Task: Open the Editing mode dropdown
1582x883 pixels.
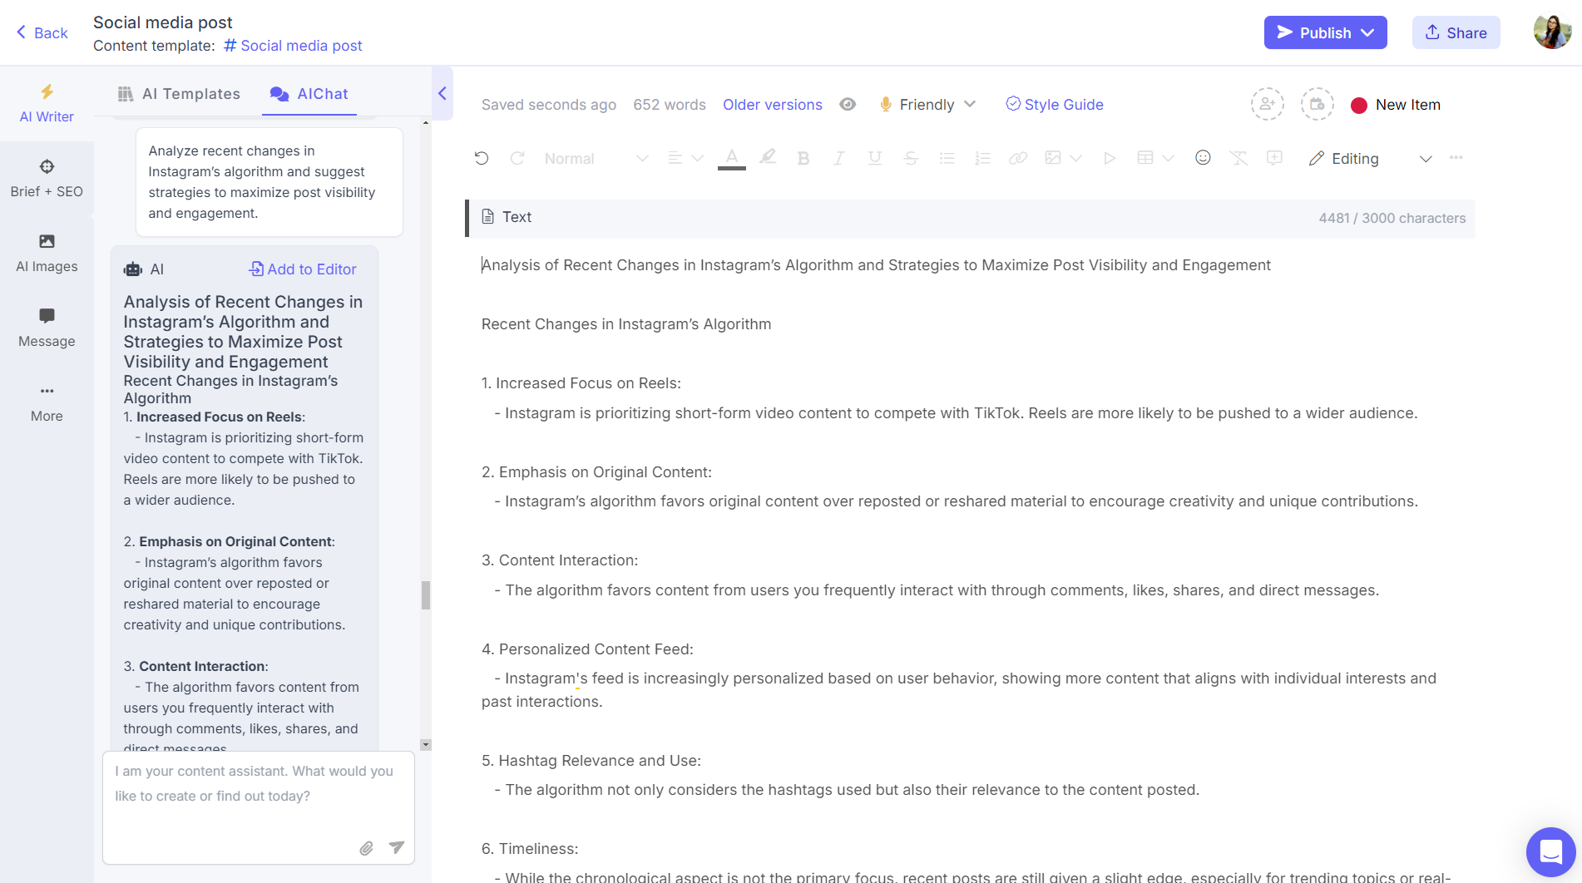Action: point(1370,158)
